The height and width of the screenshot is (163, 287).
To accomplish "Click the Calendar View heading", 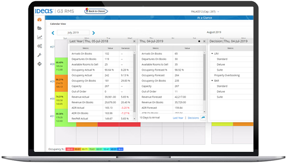I will (58, 24).
